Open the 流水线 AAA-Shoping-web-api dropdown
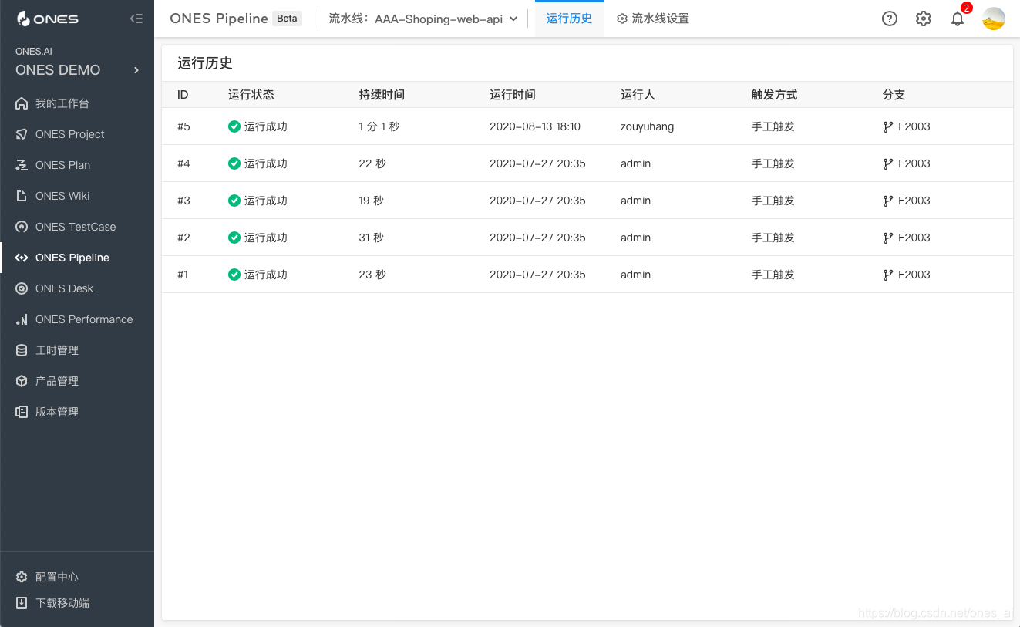 pos(423,19)
